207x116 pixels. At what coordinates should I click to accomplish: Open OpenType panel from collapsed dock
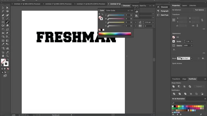click(163, 15)
